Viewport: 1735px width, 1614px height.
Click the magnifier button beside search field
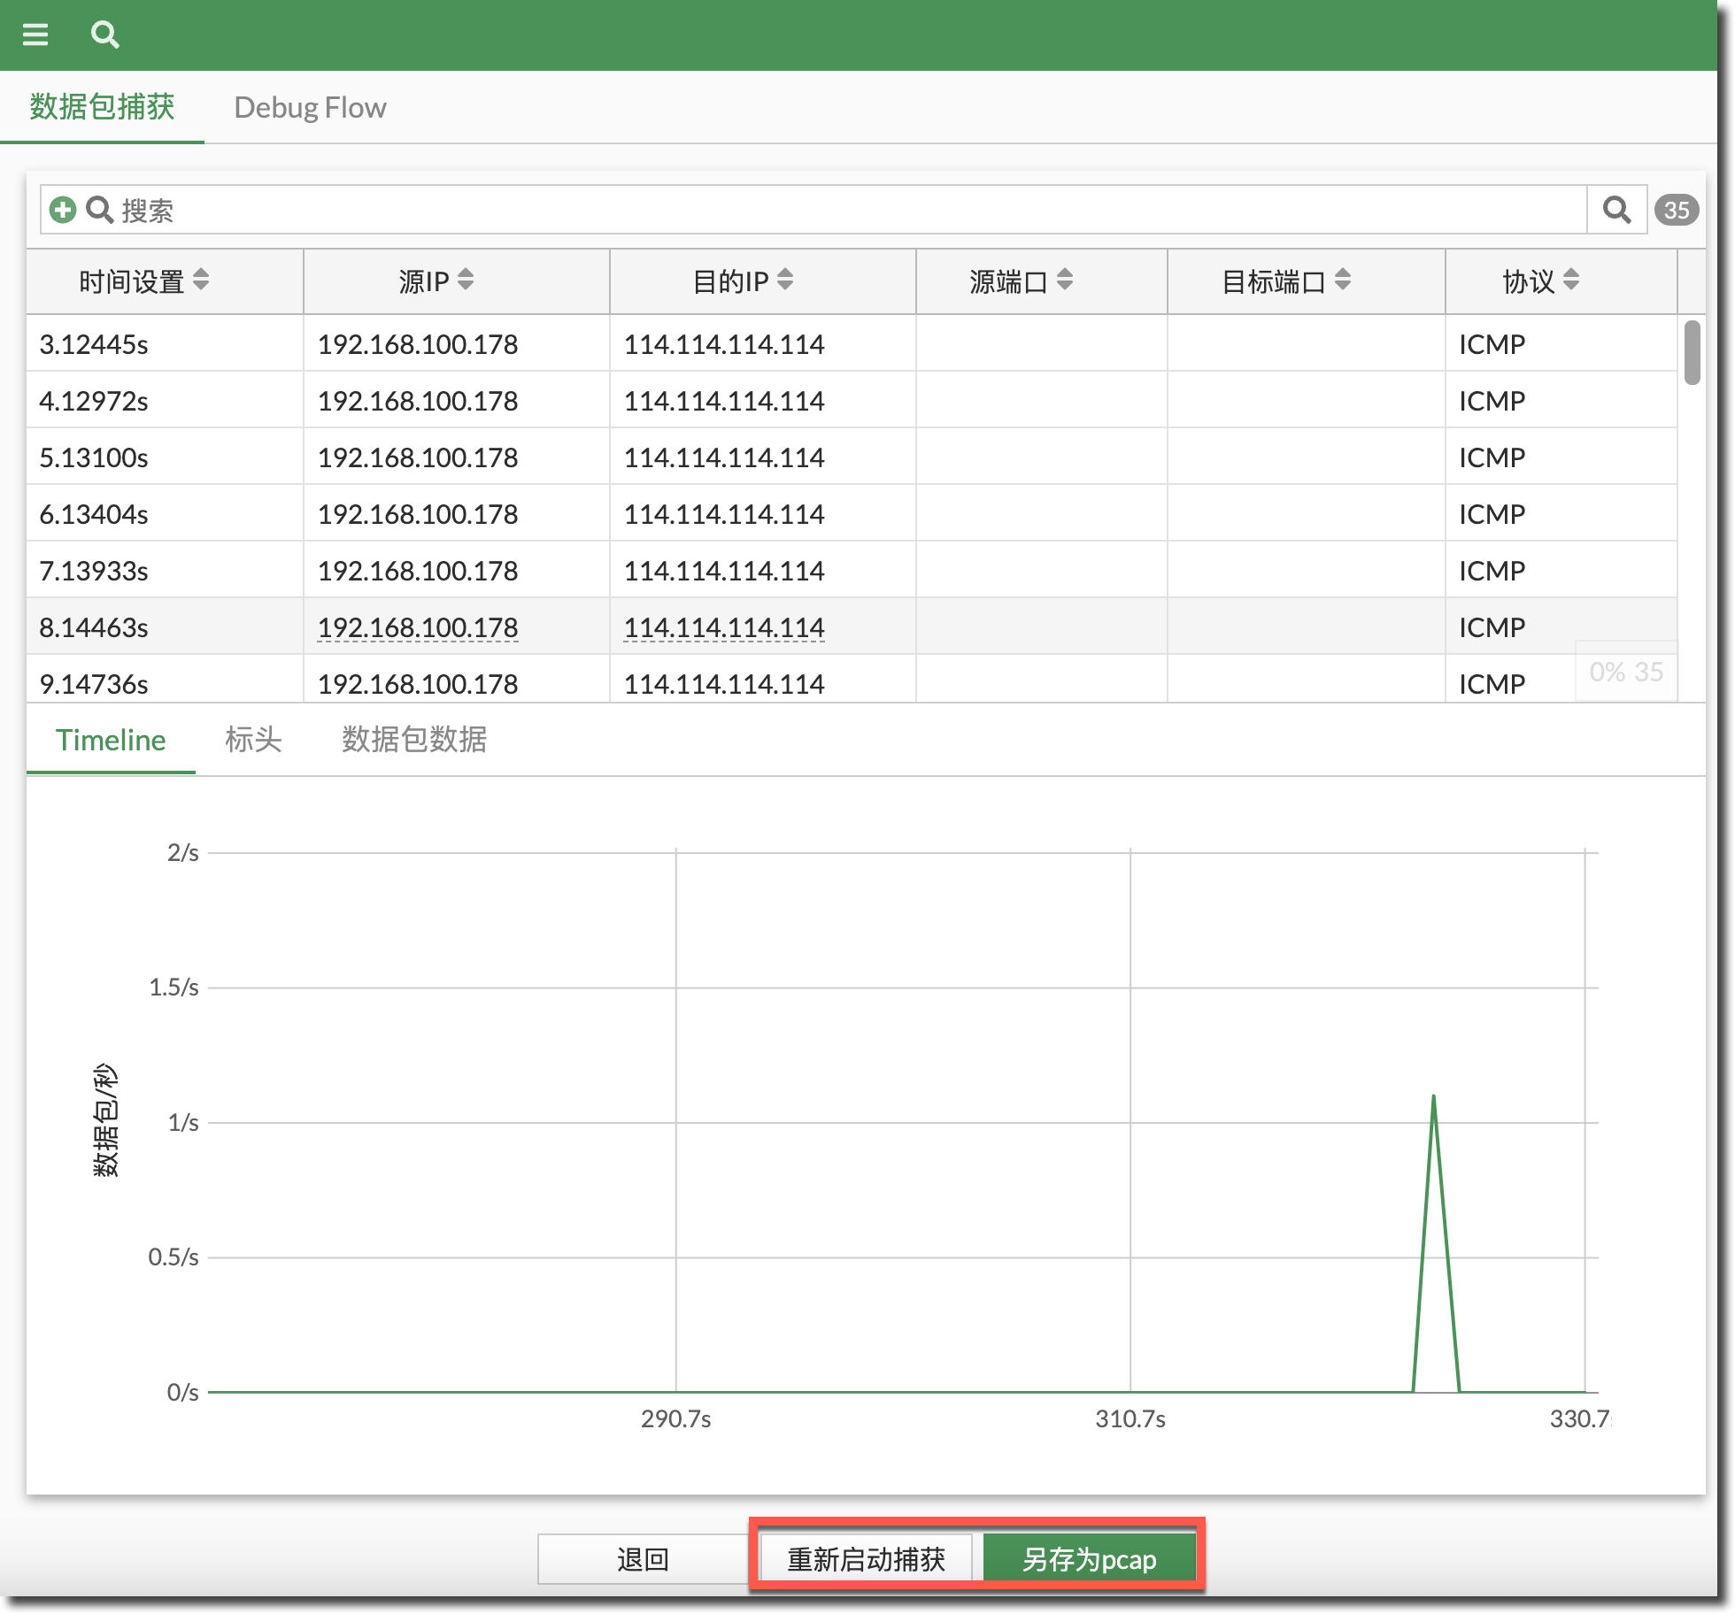(x=1616, y=210)
